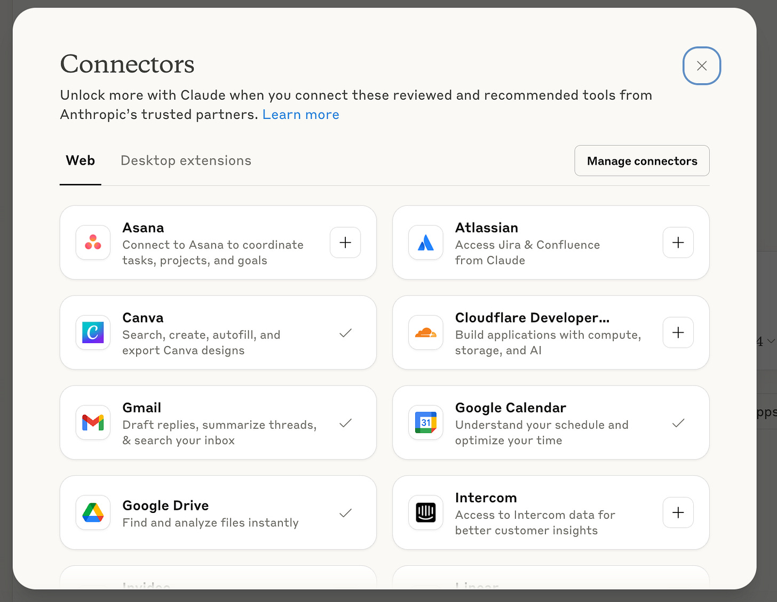
Task: Add the Cloudflare Developer connector
Action: click(678, 333)
